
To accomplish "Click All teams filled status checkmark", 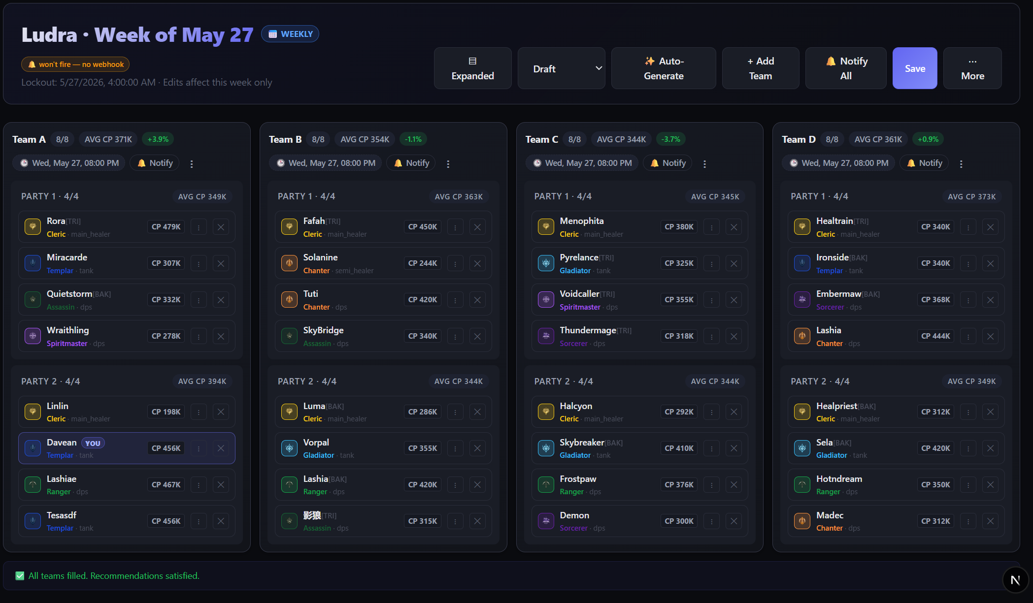I will [20, 576].
